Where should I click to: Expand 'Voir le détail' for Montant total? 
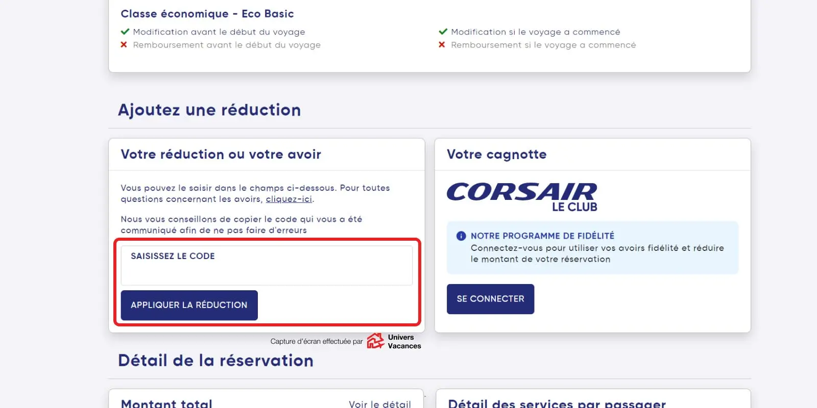379,404
